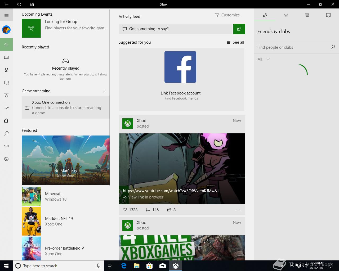Image resolution: width=339 pixels, height=271 pixels.
Task: Open Achievements trophy icon
Action: [x=6, y=70]
